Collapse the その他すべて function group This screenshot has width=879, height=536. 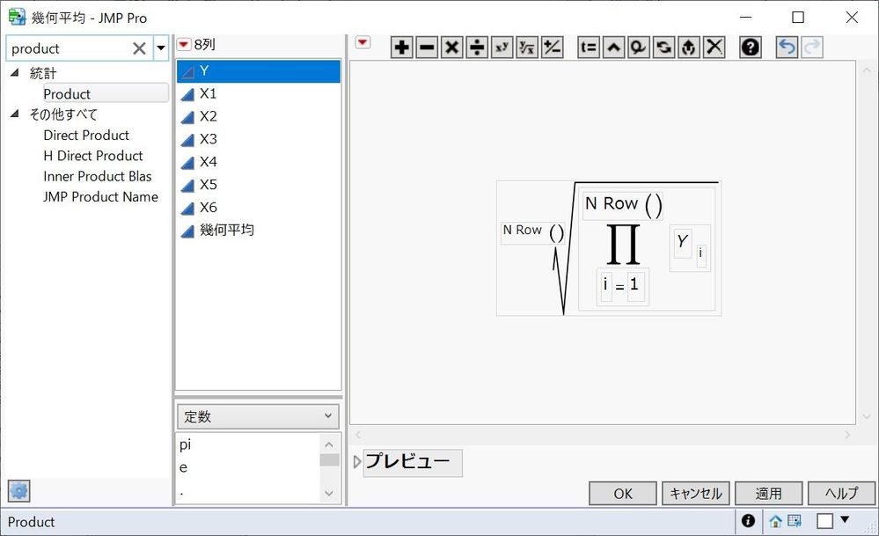point(15,114)
